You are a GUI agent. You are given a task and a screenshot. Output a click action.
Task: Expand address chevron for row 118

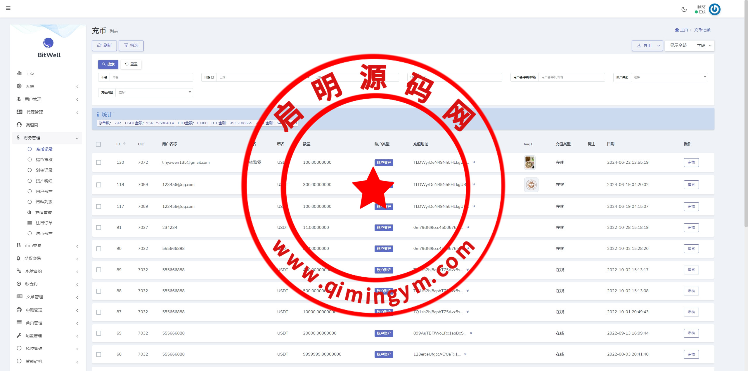[474, 184]
